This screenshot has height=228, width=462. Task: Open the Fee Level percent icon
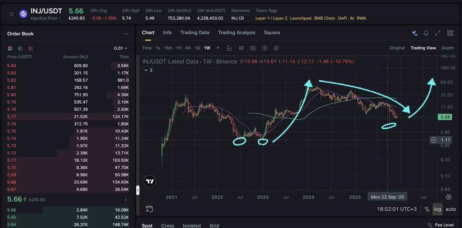430,225
